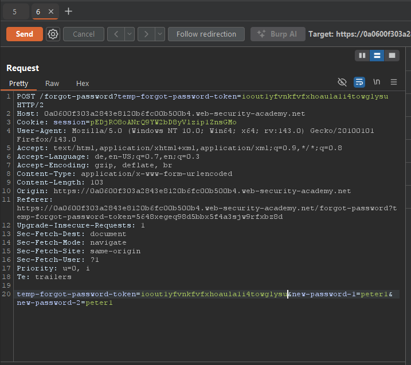
Task: Toggle hide non-essential headers eye icon
Action: (342, 82)
